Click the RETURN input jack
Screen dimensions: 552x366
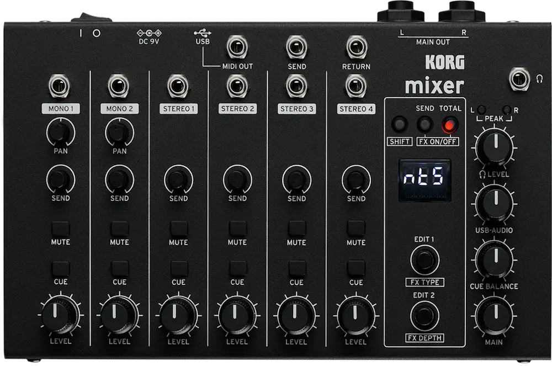pos(357,47)
